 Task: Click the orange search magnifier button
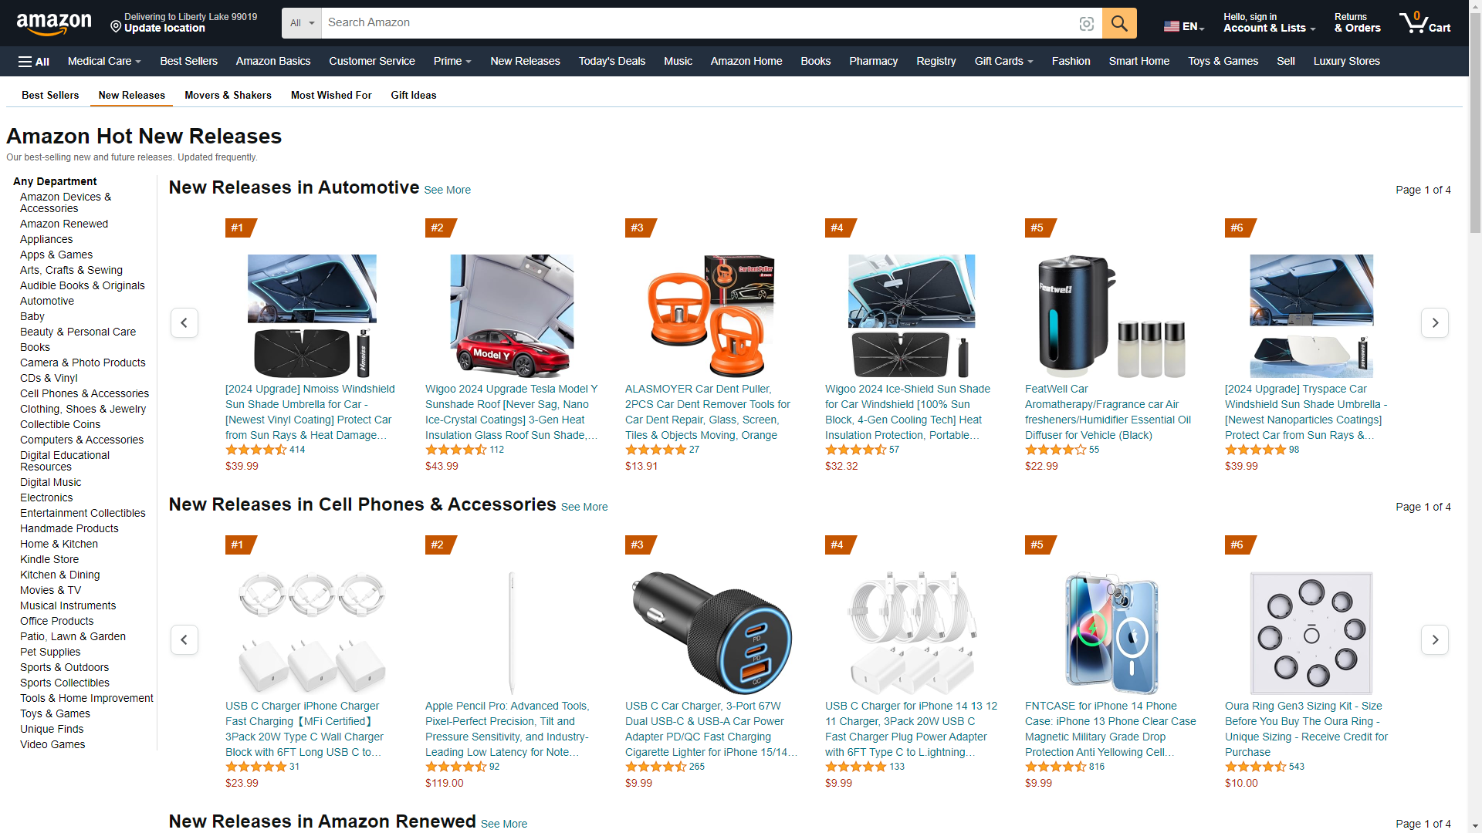pyautogui.click(x=1118, y=23)
